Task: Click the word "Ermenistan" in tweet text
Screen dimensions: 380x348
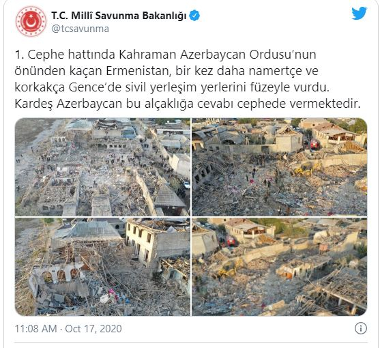Action: coord(138,71)
